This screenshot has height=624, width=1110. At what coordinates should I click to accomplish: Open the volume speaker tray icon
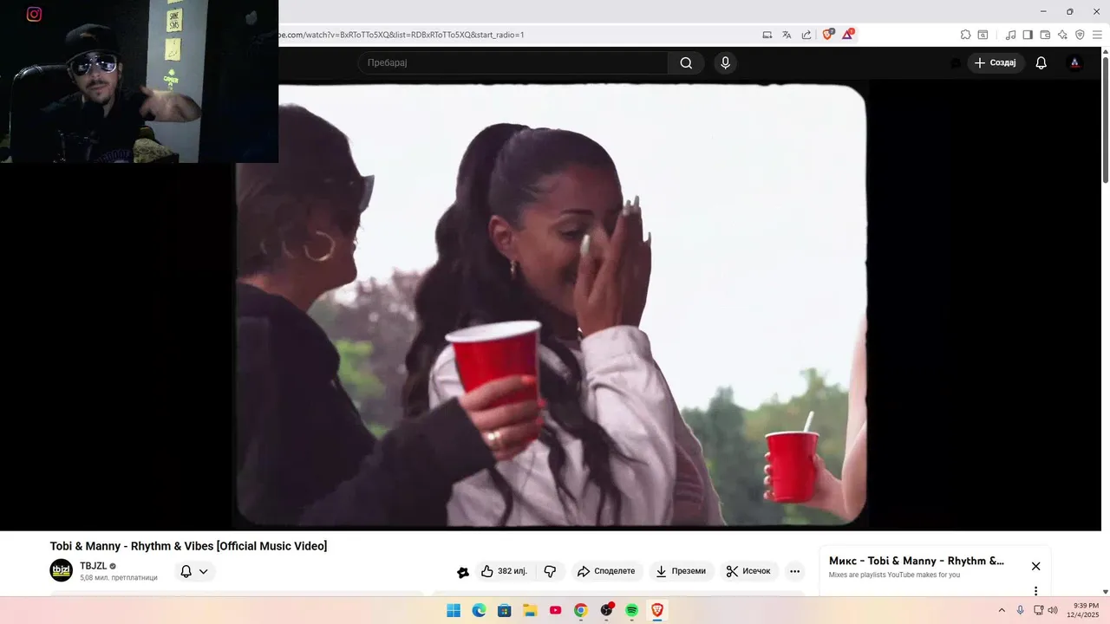coord(1053,610)
